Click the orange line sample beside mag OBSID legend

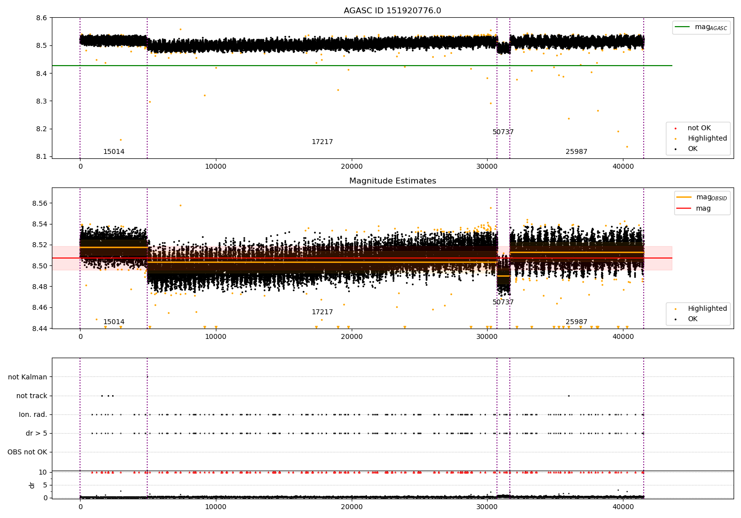point(684,197)
